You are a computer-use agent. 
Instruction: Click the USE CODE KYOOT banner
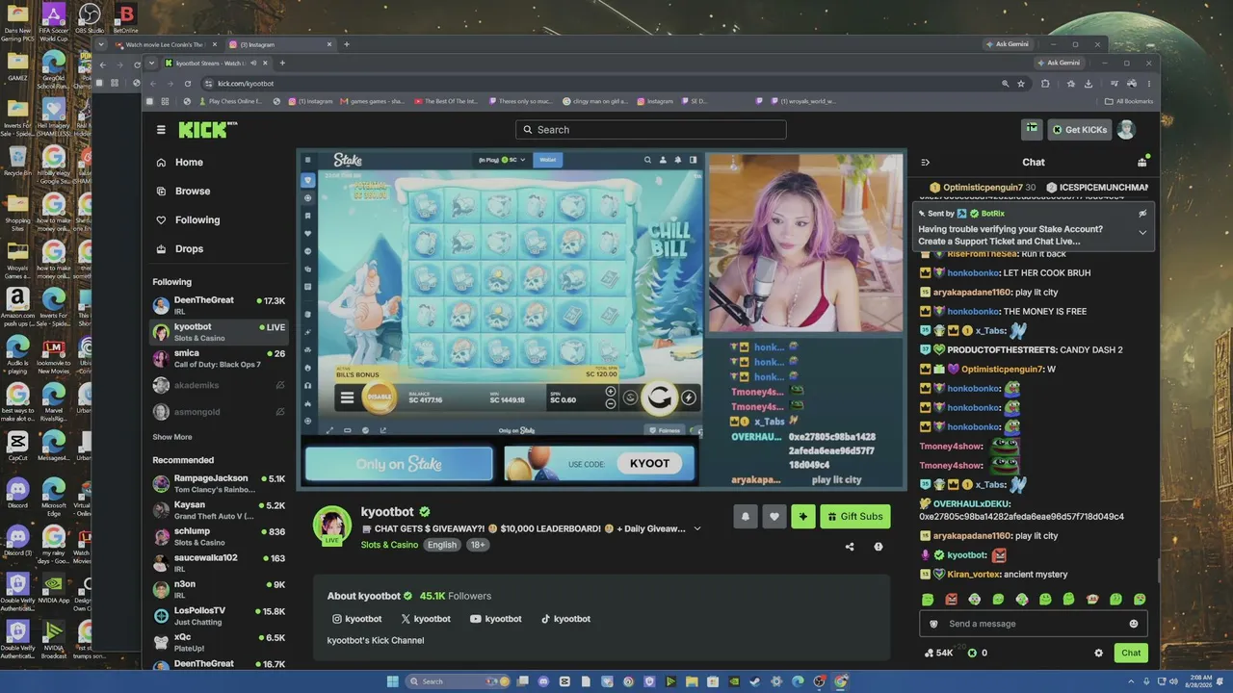tap(598, 463)
